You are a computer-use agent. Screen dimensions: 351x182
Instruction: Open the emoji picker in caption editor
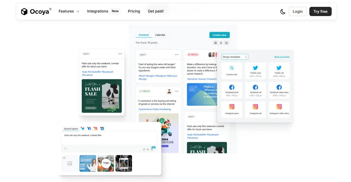point(144,149)
